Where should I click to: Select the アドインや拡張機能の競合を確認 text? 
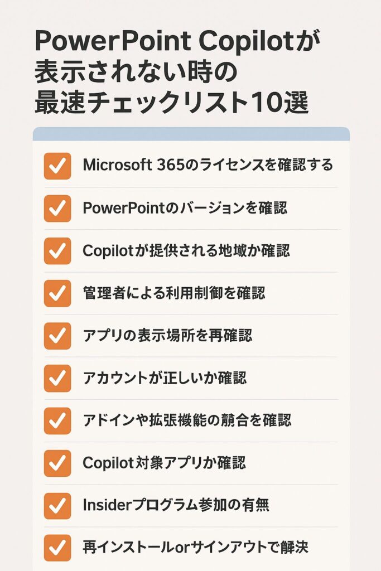click(x=187, y=420)
